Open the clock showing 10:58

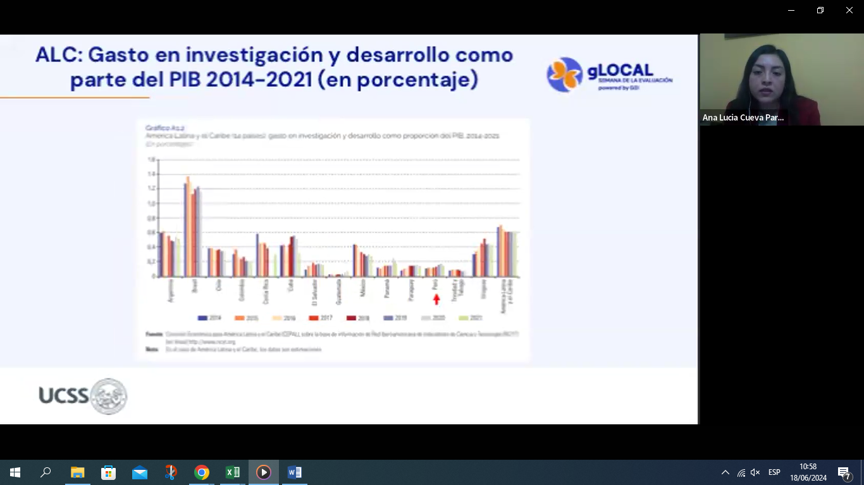tap(808, 472)
